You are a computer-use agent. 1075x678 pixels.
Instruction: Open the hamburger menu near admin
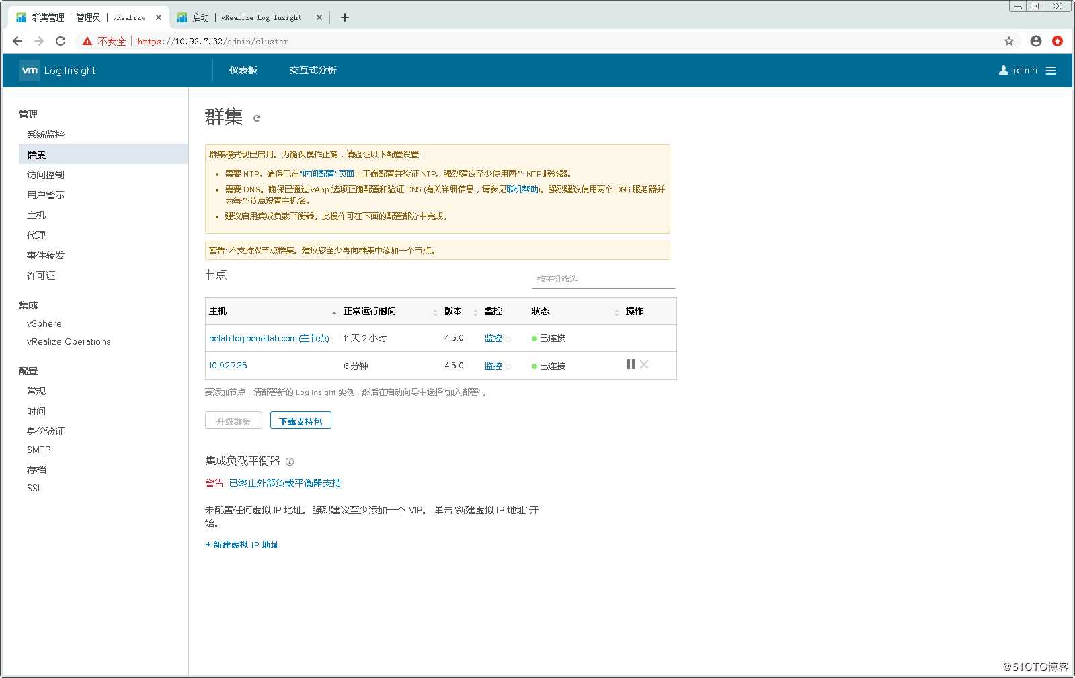pyautogui.click(x=1051, y=71)
